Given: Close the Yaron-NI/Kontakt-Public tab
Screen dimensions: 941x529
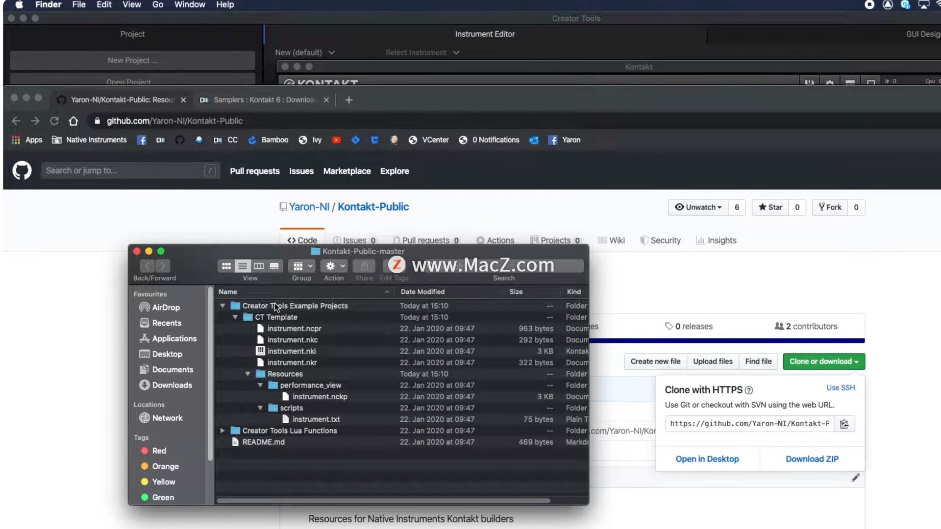Looking at the screenshot, I should (x=183, y=100).
